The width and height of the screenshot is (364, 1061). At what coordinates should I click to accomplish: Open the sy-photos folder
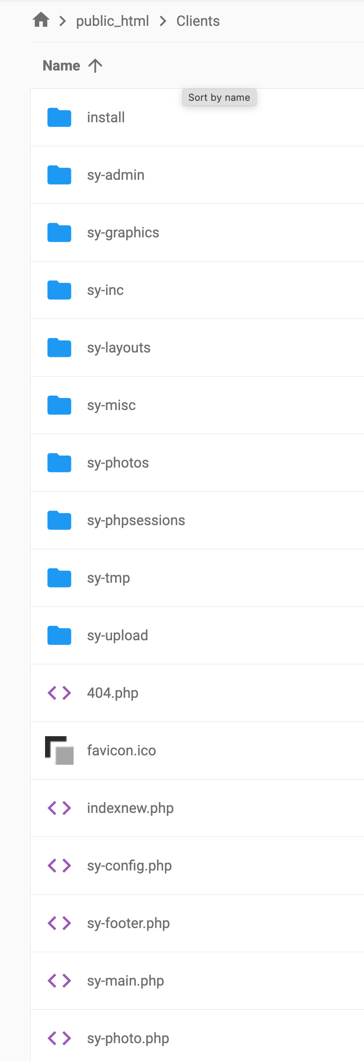[x=118, y=463]
